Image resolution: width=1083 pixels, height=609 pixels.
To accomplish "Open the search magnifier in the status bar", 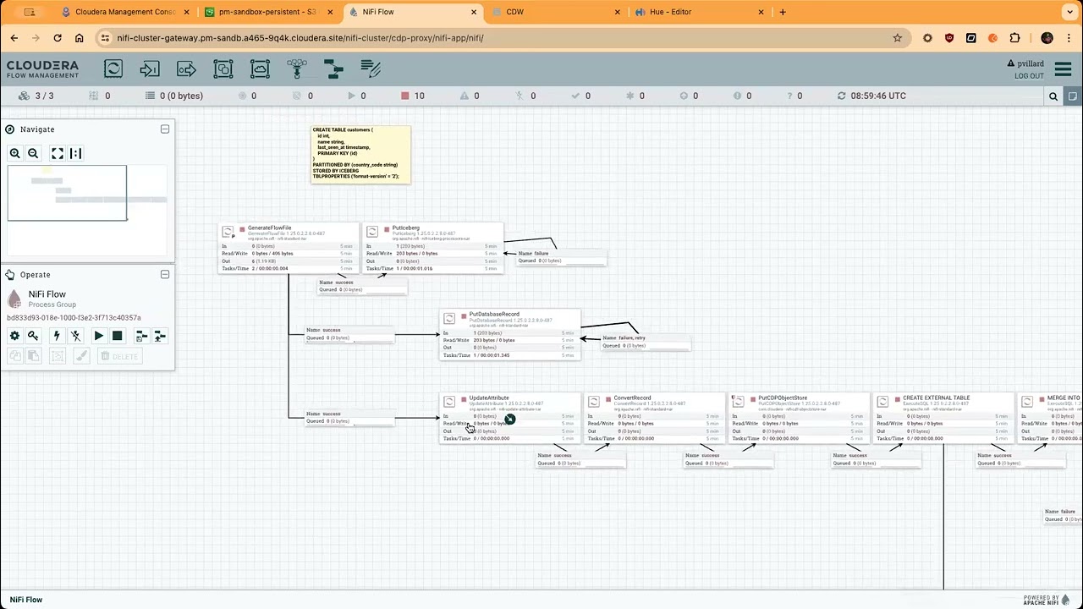I will point(1053,96).
